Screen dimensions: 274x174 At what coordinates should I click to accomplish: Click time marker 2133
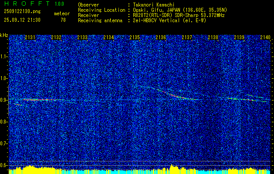[82, 37]
